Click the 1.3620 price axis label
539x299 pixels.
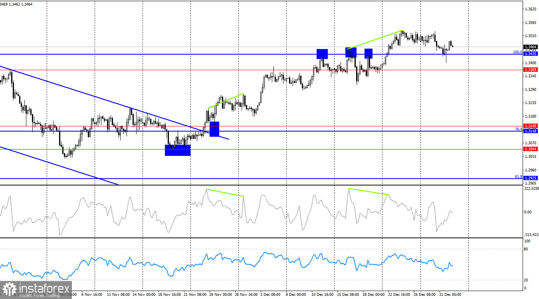click(x=531, y=9)
